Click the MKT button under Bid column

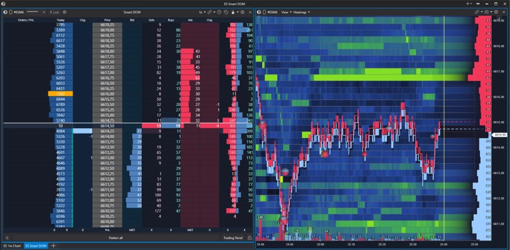[x=132, y=230]
